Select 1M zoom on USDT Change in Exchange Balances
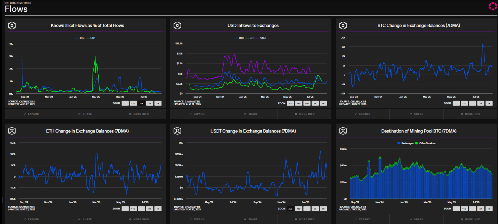Screen dimensions: 498x224 (x=323, y=209)
